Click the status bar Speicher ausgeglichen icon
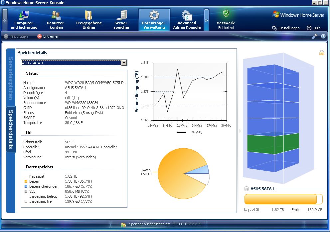Image resolution: width=330 pixels, height=232 pixels. click(x=123, y=225)
